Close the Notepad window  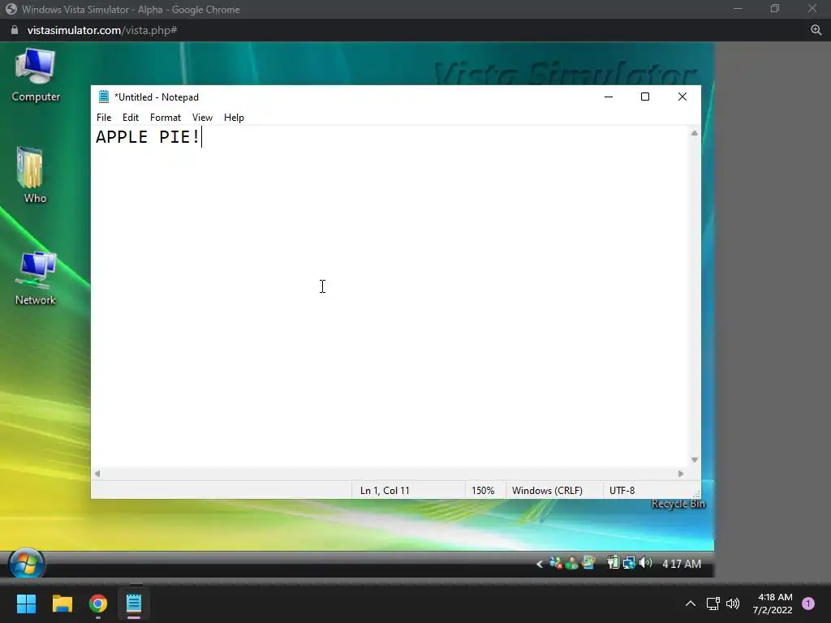tap(682, 97)
